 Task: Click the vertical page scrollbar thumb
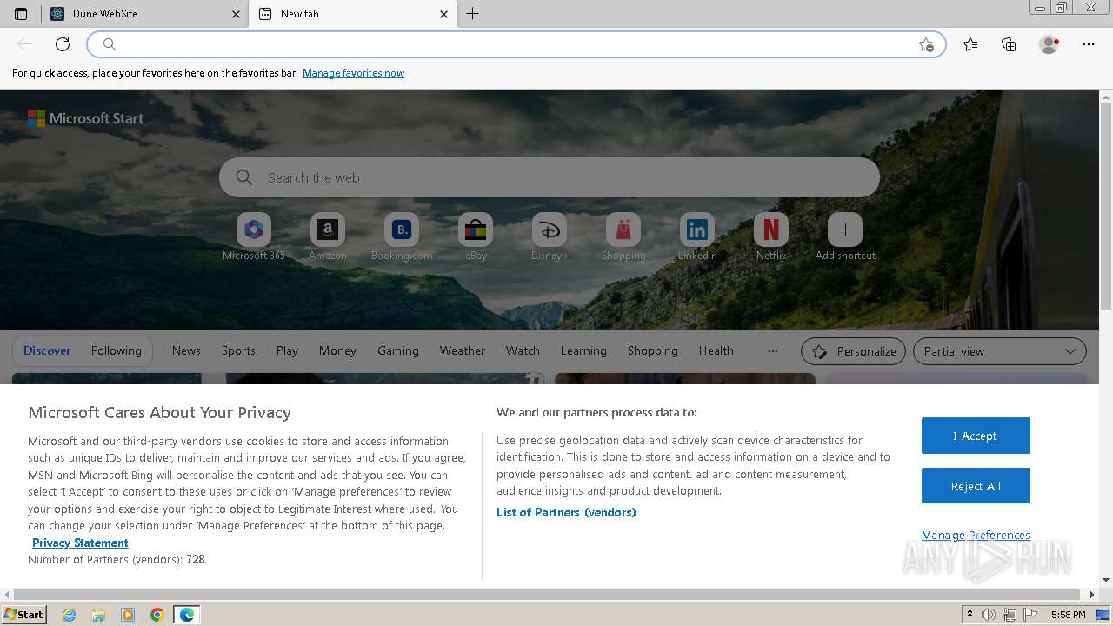[x=1106, y=206]
